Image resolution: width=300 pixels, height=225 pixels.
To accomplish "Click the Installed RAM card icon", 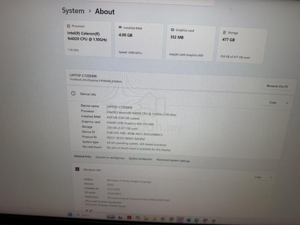I will point(120,27).
